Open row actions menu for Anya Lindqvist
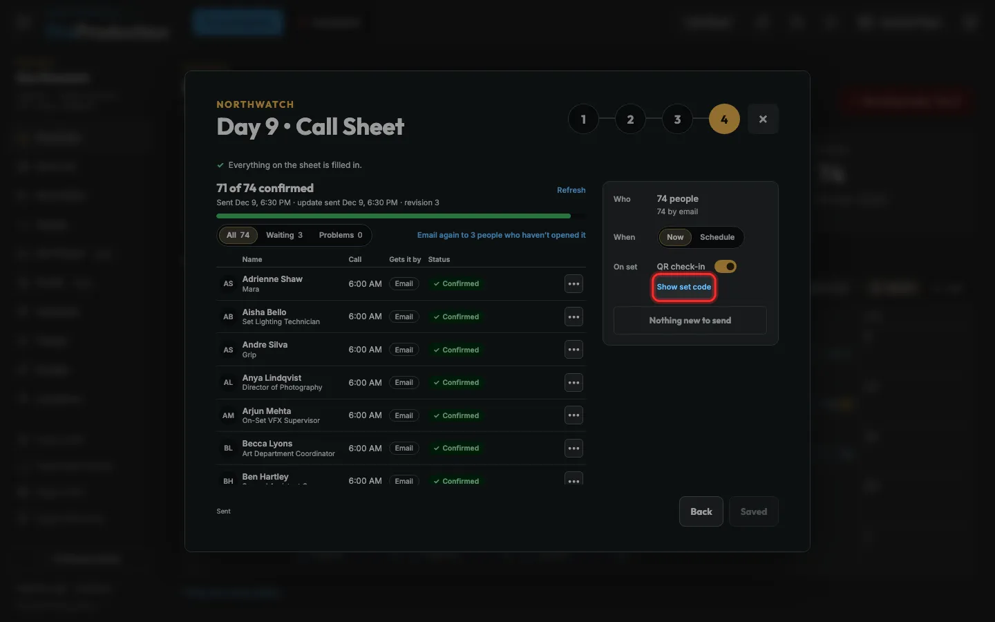 (x=574, y=383)
